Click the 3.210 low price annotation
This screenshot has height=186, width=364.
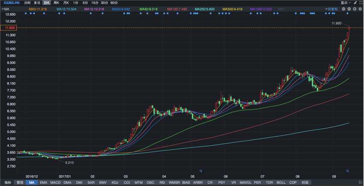click(x=69, y=162)
